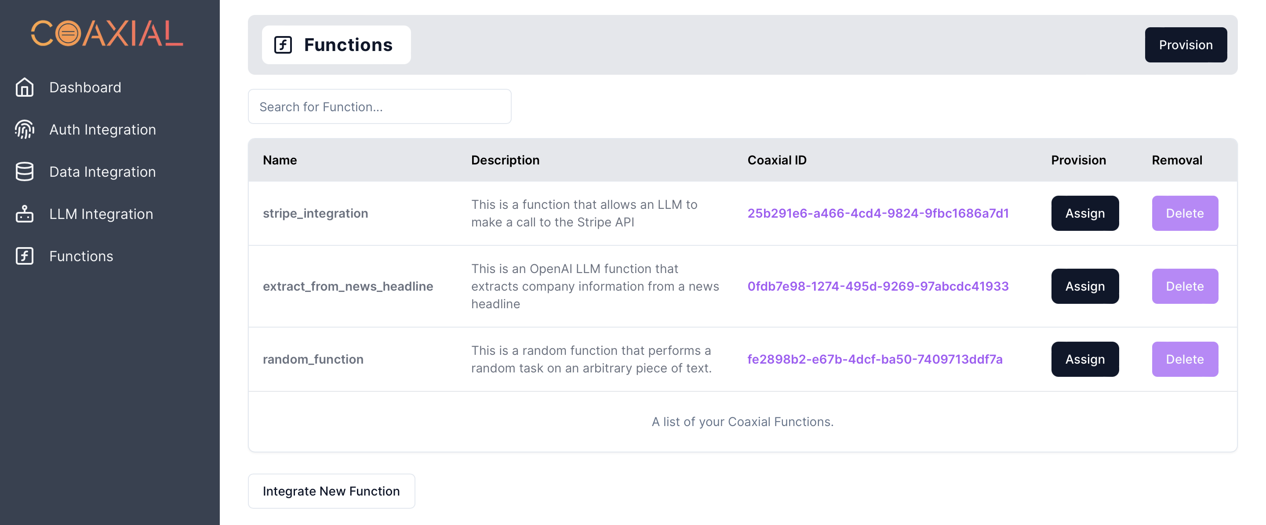Viewport: 1266px width, 525px height.
Task: Click the robot LLM Integration icon
Action: point(24,214)
